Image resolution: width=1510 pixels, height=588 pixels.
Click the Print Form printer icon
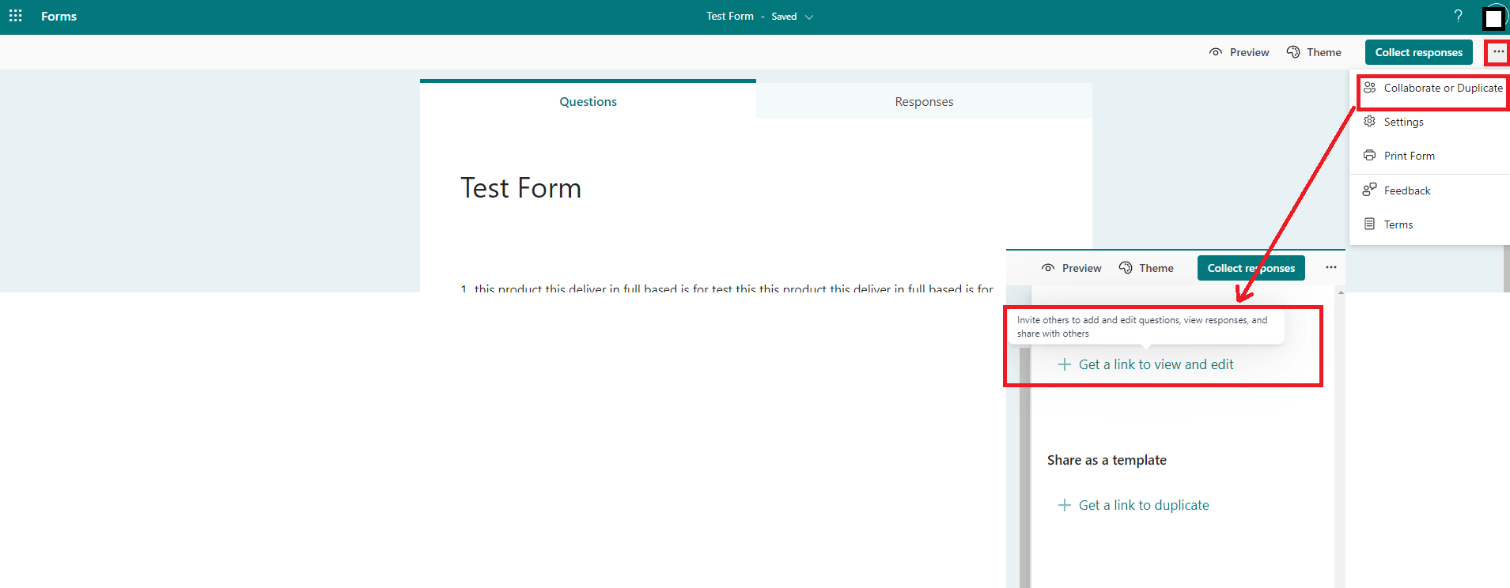(1369, 156)
